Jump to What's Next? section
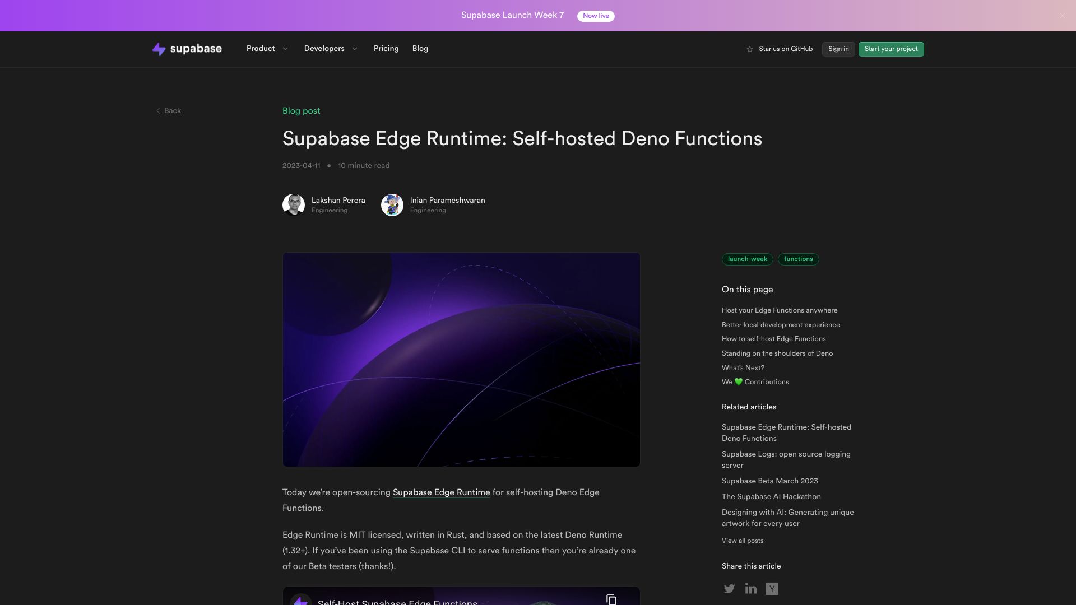This screenshot has width=1076, height=605. click(743, 368)
